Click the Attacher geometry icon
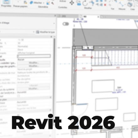Screen dimensions: 138x138 31,3
